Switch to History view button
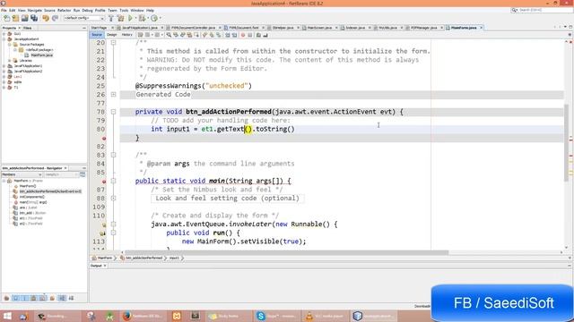Viewport: 574px width, 322px height. click(x=127, y=35)
